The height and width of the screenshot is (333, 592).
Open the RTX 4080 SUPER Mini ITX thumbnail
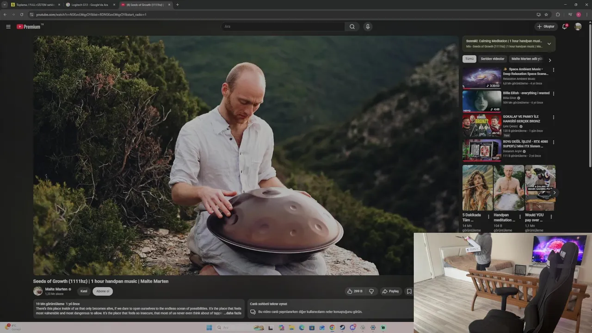coord(482,150)
